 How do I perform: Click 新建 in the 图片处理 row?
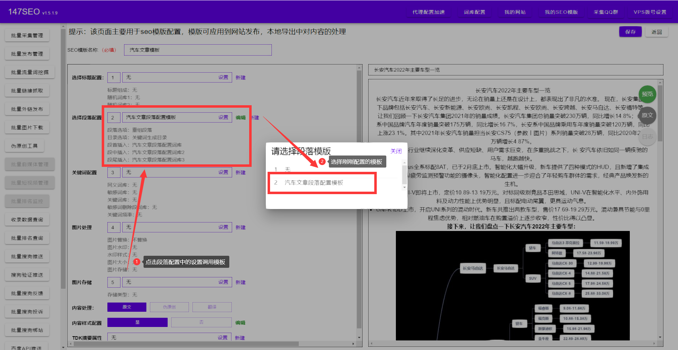241,227
